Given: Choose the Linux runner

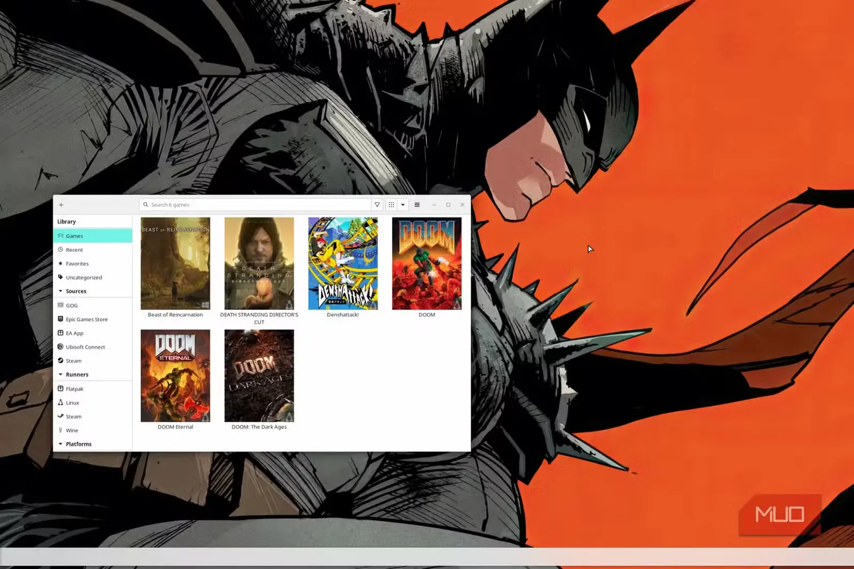Looking at the screenshot, I should coord(93,403).
